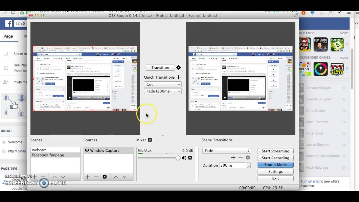Remove selected scene with minus icon
This screenshot has height=202, width=359.
(x=43, y=177)
